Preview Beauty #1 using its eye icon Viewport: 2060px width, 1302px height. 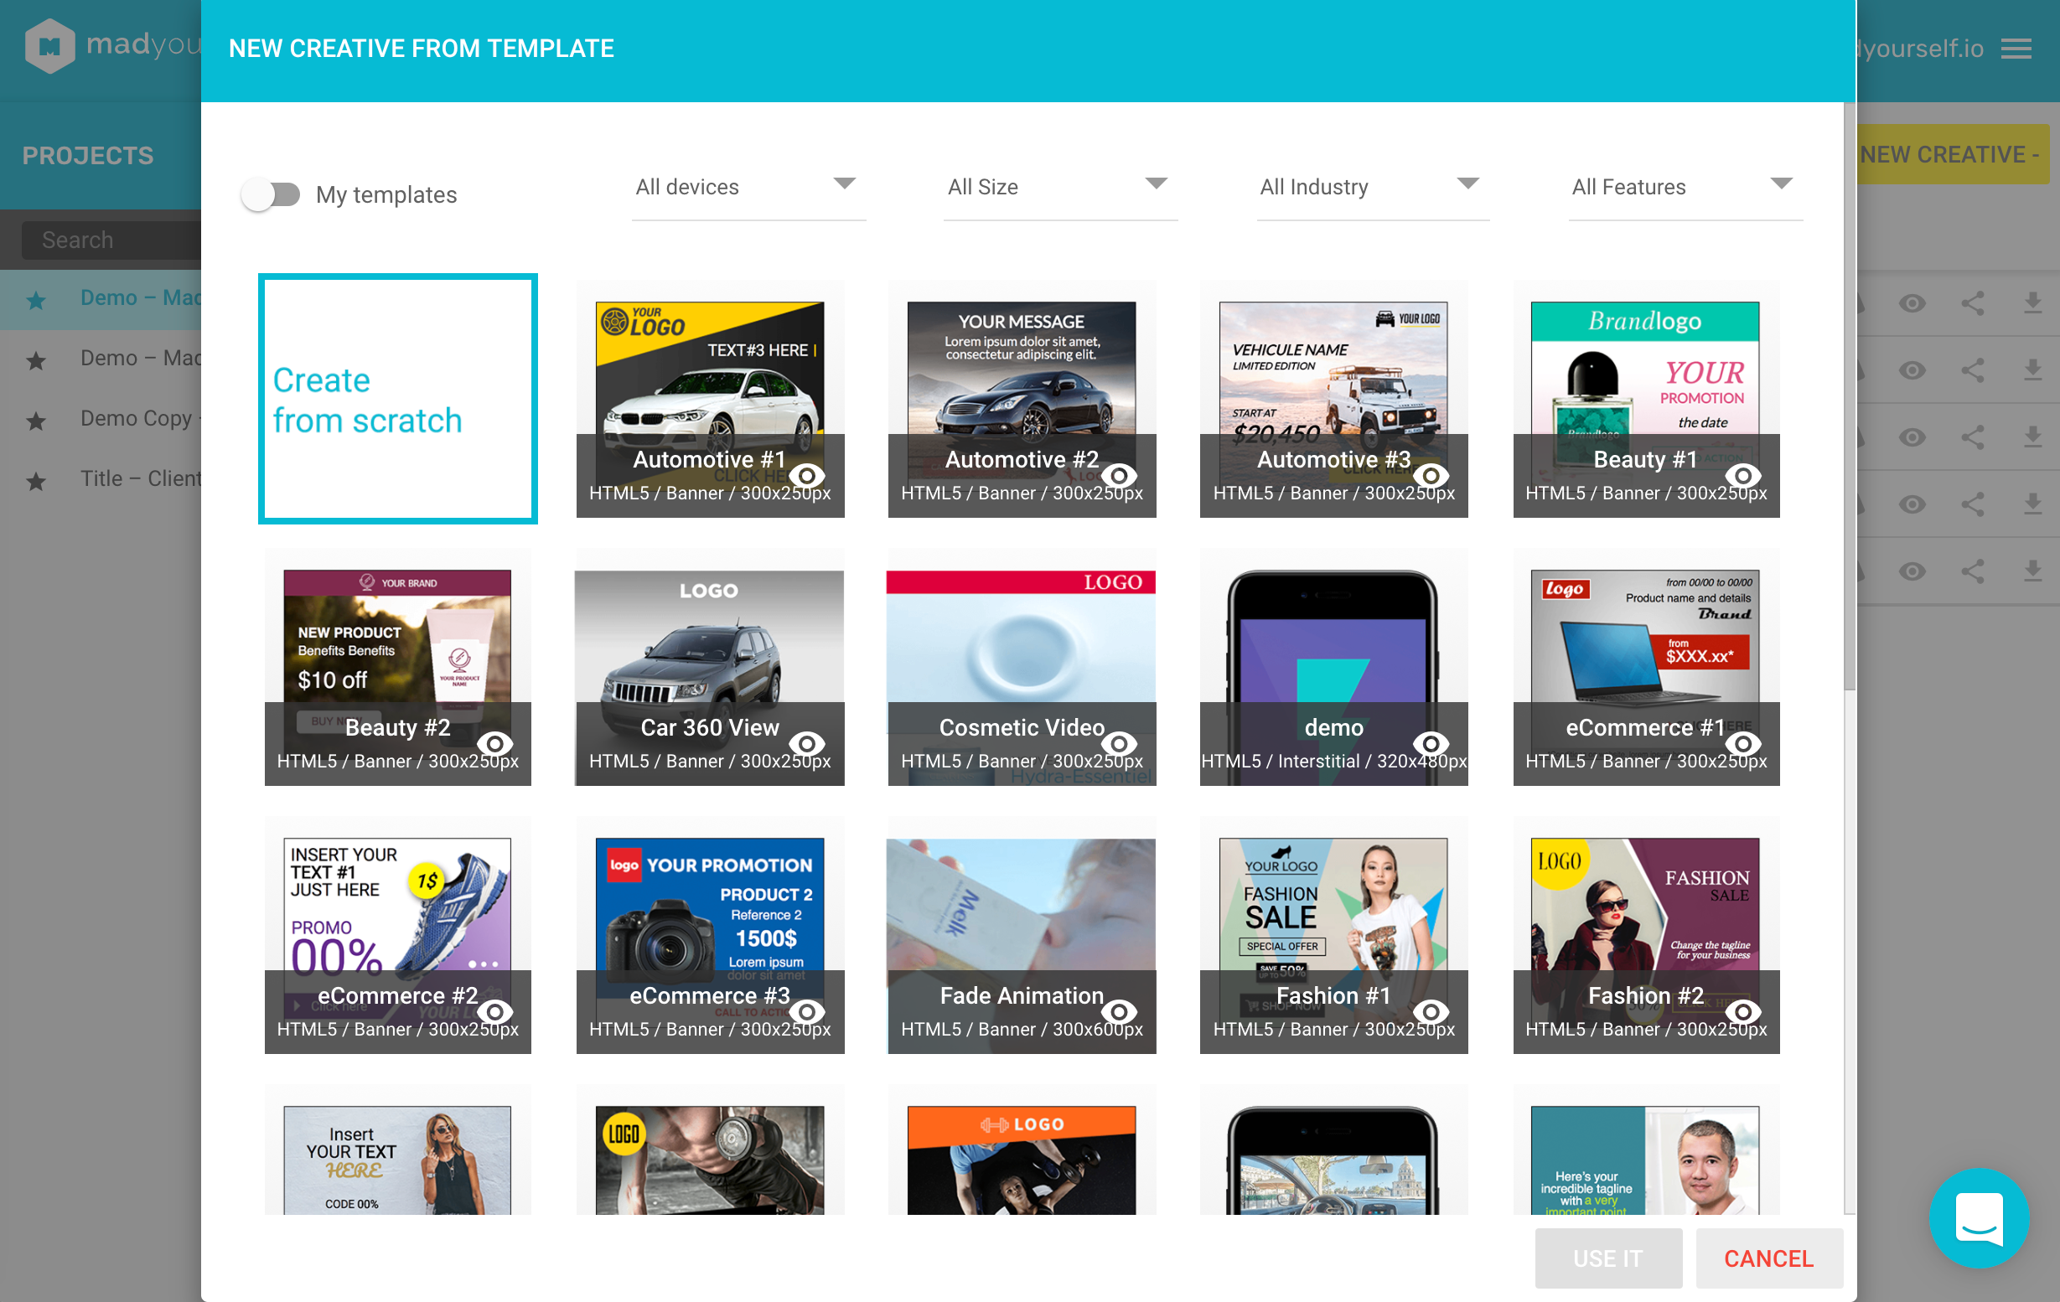coord(1742,475)
